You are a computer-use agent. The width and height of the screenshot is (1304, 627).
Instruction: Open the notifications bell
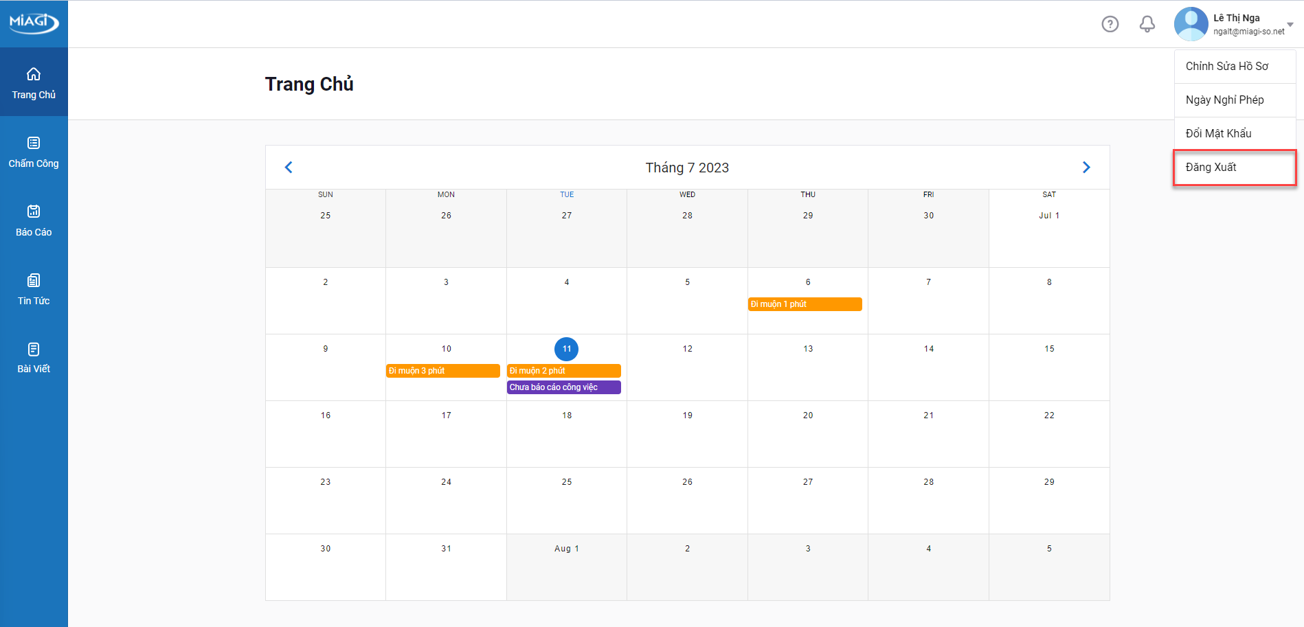click(x=1147, y=24)
